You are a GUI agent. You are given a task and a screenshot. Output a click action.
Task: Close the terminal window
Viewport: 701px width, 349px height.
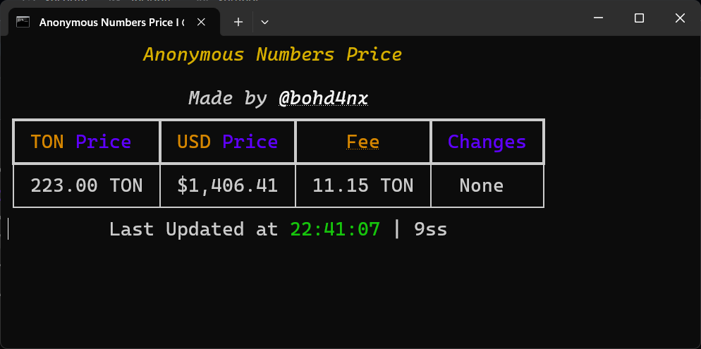point(680,18)
